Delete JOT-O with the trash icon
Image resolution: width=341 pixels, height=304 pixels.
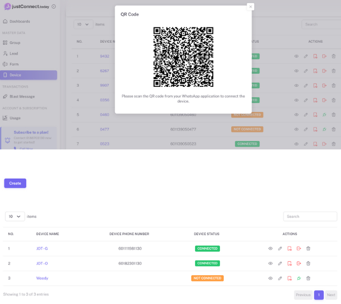pos(308,263)
